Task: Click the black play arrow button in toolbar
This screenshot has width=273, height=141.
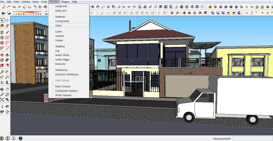Action: pyautogui.click(x=229, y=13)
